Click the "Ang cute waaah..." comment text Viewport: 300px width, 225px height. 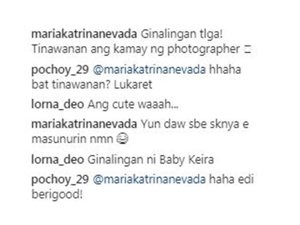coord(133,105)
